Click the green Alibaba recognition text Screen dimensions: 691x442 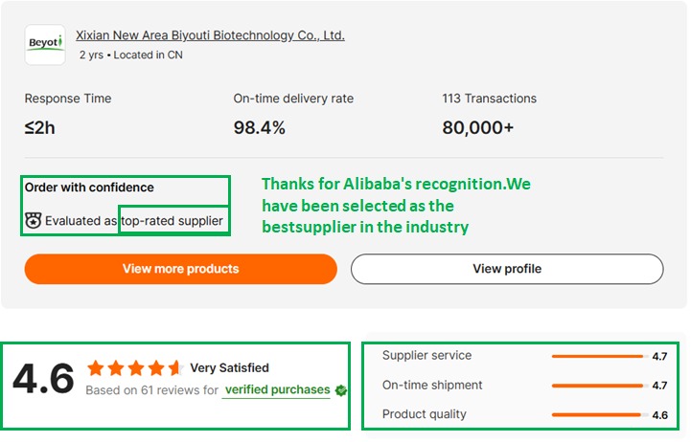(x=396, y=206)
